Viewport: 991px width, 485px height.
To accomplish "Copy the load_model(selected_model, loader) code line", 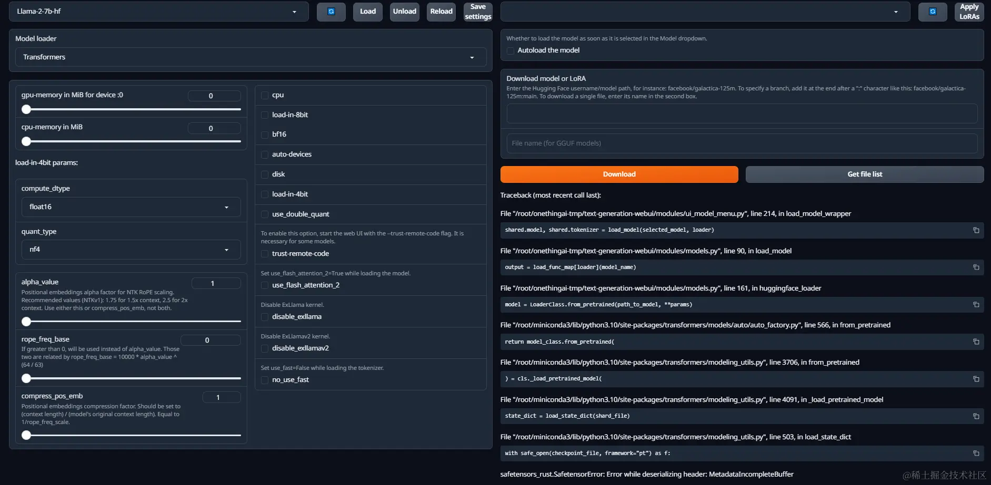I will coord(976,230).
